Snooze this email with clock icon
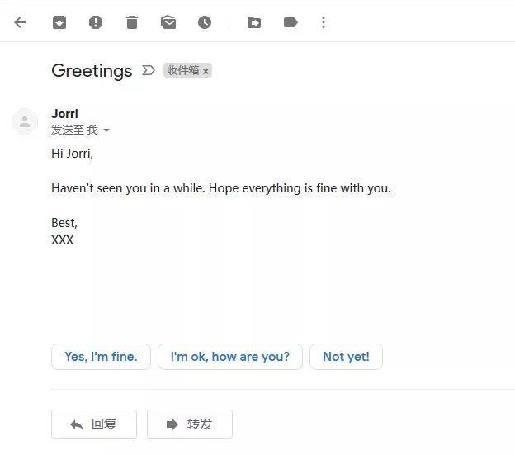Viewport: 515px width, 455px height. pyautogui.click(x=205, y=22)
